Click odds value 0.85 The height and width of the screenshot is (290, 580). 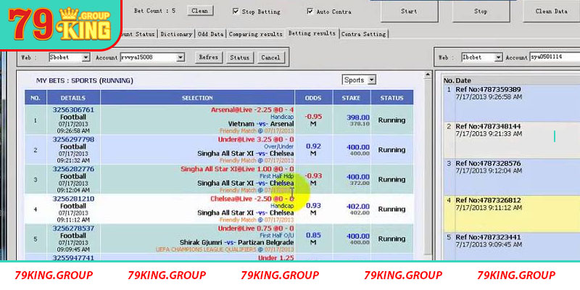[x=313, y=235]
